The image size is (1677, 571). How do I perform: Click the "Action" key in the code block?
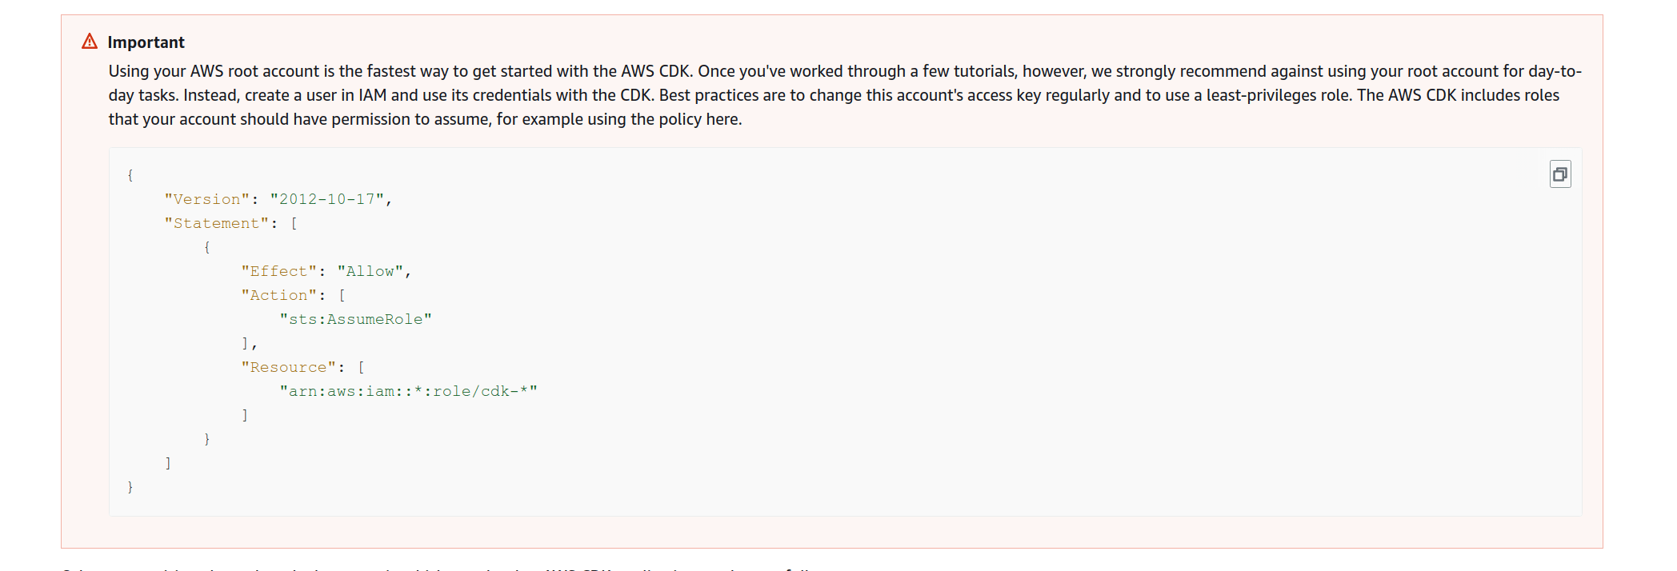pos(278,294)
